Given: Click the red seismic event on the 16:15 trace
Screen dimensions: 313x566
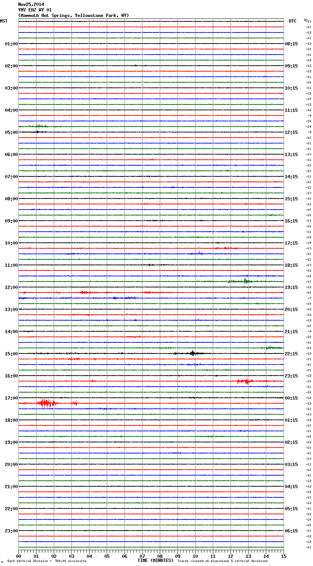Looking at the screenshot, I should (245, 381).
